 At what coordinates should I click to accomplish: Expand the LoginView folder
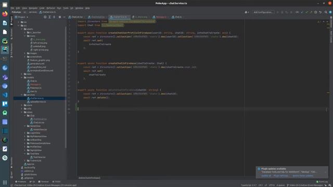(x=25, y=133)
